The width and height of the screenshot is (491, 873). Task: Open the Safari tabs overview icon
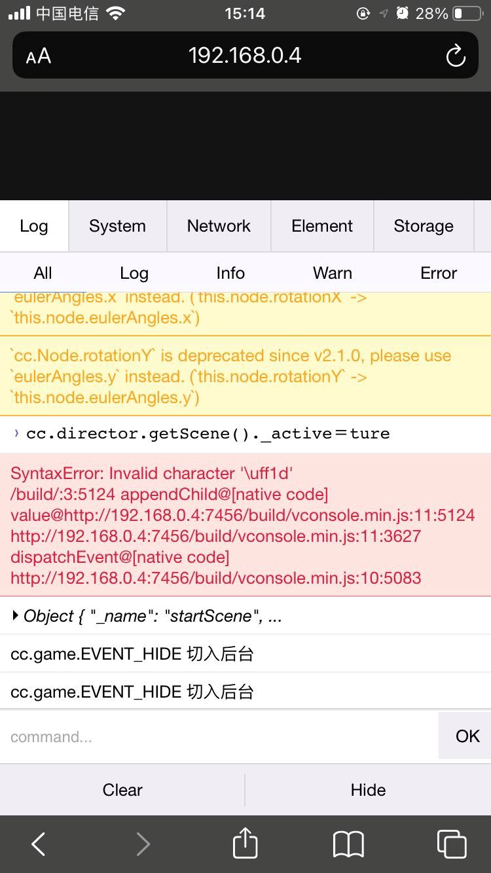coord(452,844)
